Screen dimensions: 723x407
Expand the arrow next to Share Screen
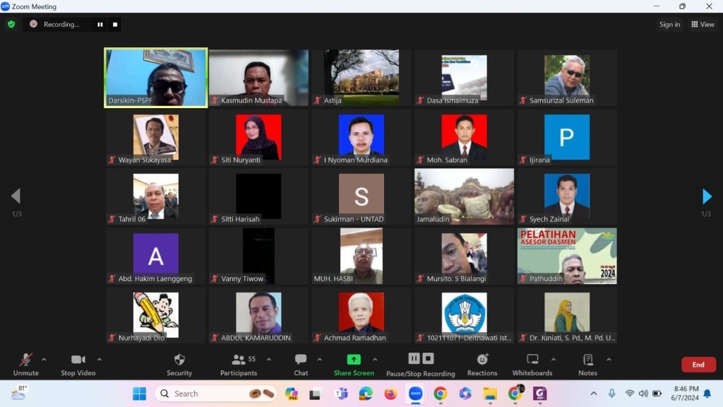click(375, 359)
